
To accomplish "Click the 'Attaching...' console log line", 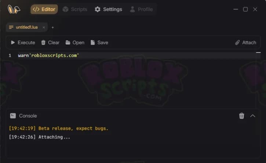I will tap(39, 137).
